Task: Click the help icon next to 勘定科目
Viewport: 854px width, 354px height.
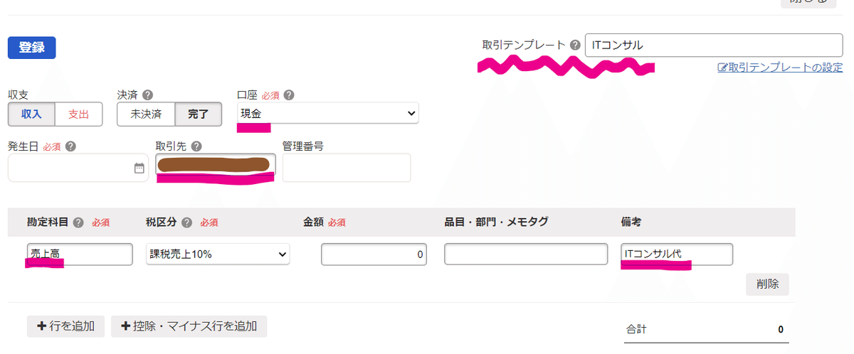Action: 78,222
